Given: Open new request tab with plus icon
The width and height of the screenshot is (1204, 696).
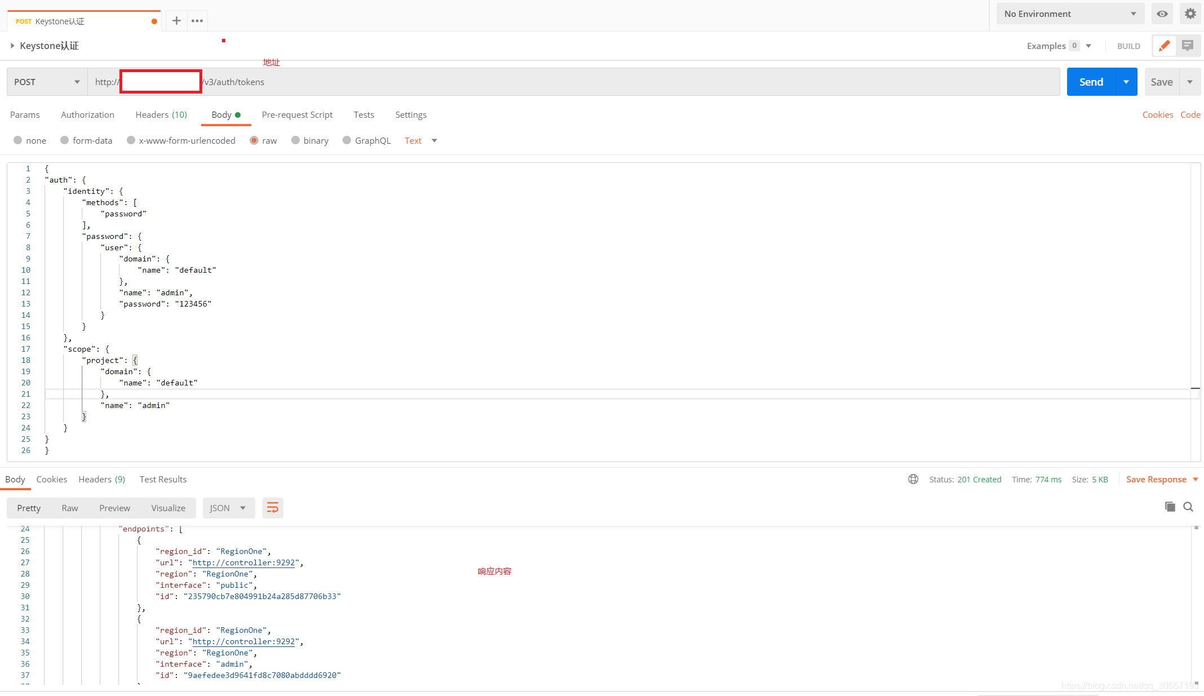Looking at the screenshot, I should [176, 21].
